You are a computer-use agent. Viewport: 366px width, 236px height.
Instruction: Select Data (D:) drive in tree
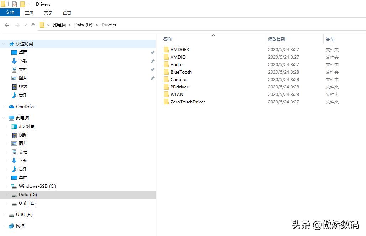(x=78, y=194)
